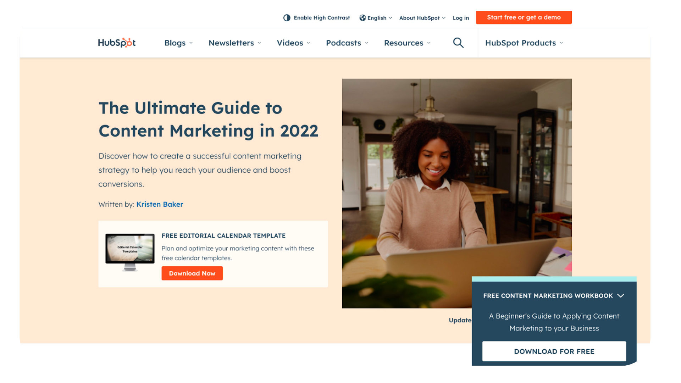Image resolution: width=681 pixels, height=383 pixels.
Task: Click the Download For Free button
Action: pos(554,351)
